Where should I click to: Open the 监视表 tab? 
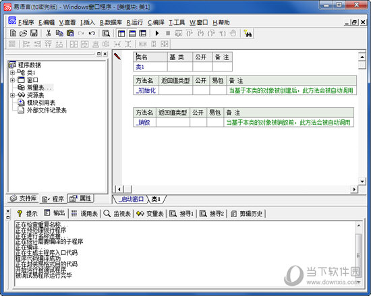coord(117,214)
